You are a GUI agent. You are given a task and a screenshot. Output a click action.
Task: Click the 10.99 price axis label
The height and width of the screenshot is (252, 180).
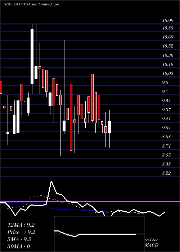(x=168, y=21)
